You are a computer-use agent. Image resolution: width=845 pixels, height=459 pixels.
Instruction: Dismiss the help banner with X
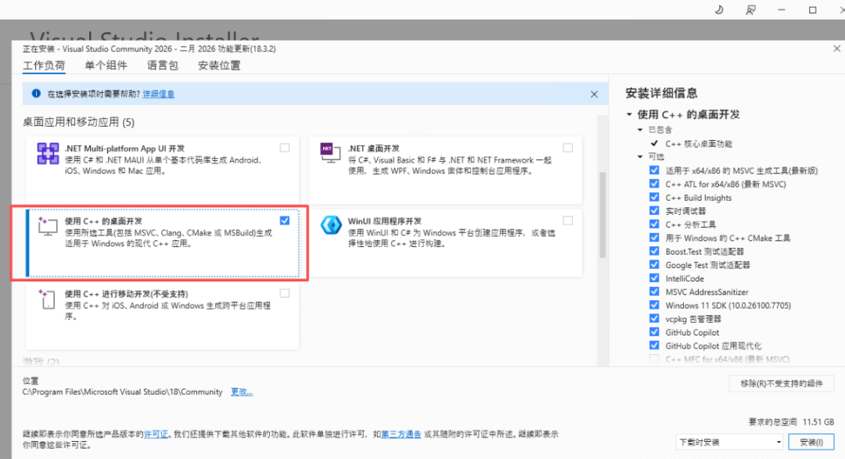[594, 95]
